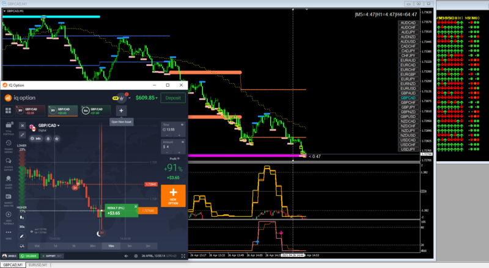Close the Result P/L popup
Image resolution: width=489 pixels, height=268 pixels.
pos(136,206)
